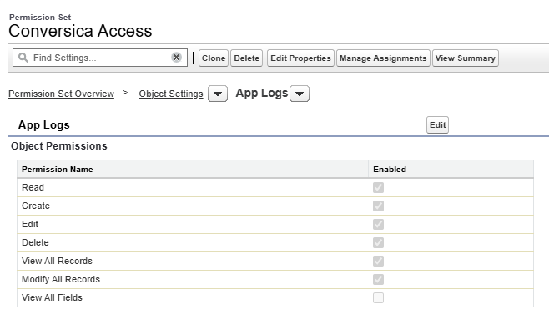Click the Clone button

[214, 58]
